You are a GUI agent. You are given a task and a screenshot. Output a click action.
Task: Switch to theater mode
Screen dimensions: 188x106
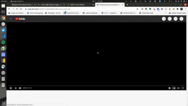coord(178,88)
